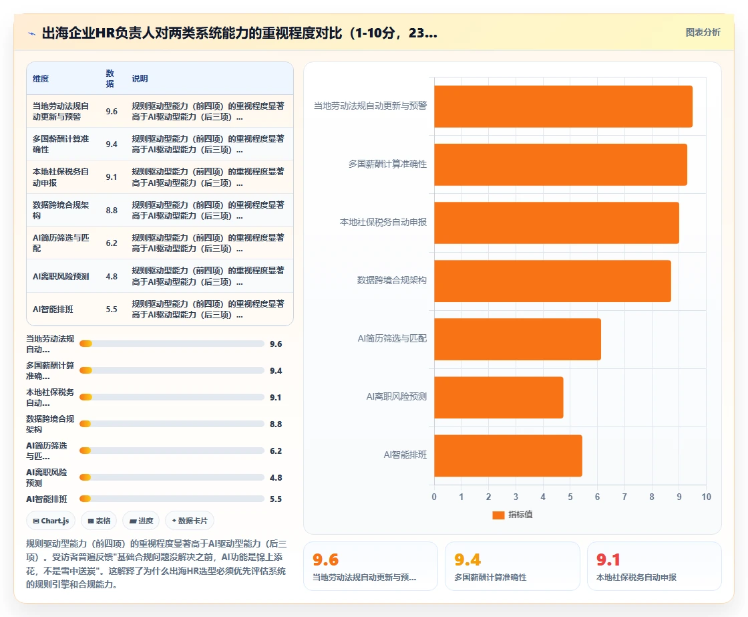Click the small chart icon beside the title
This screenshot has height=617, width=748.
click(32, 33)
